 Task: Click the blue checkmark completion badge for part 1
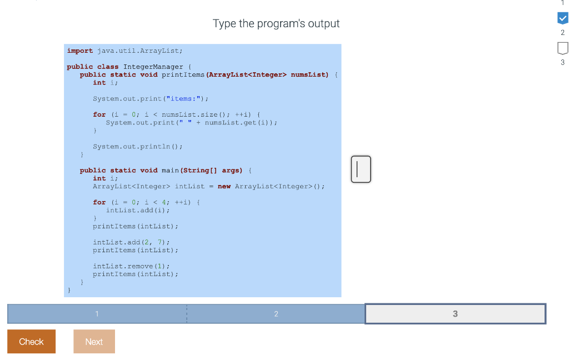[562, 18]
